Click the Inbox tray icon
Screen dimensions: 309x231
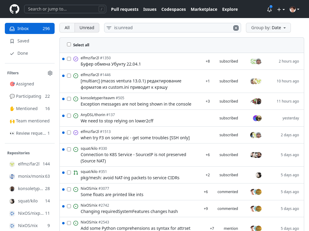tap(12, 29)
